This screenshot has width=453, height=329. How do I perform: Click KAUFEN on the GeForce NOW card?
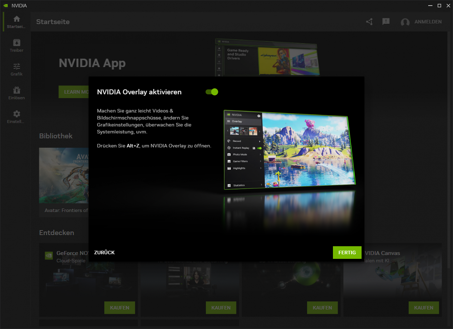120,308
